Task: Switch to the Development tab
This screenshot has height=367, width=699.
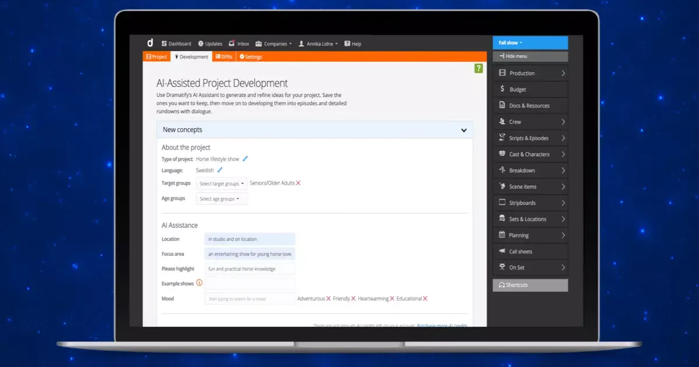Action: pyautogui.click(x=191, y=57)
